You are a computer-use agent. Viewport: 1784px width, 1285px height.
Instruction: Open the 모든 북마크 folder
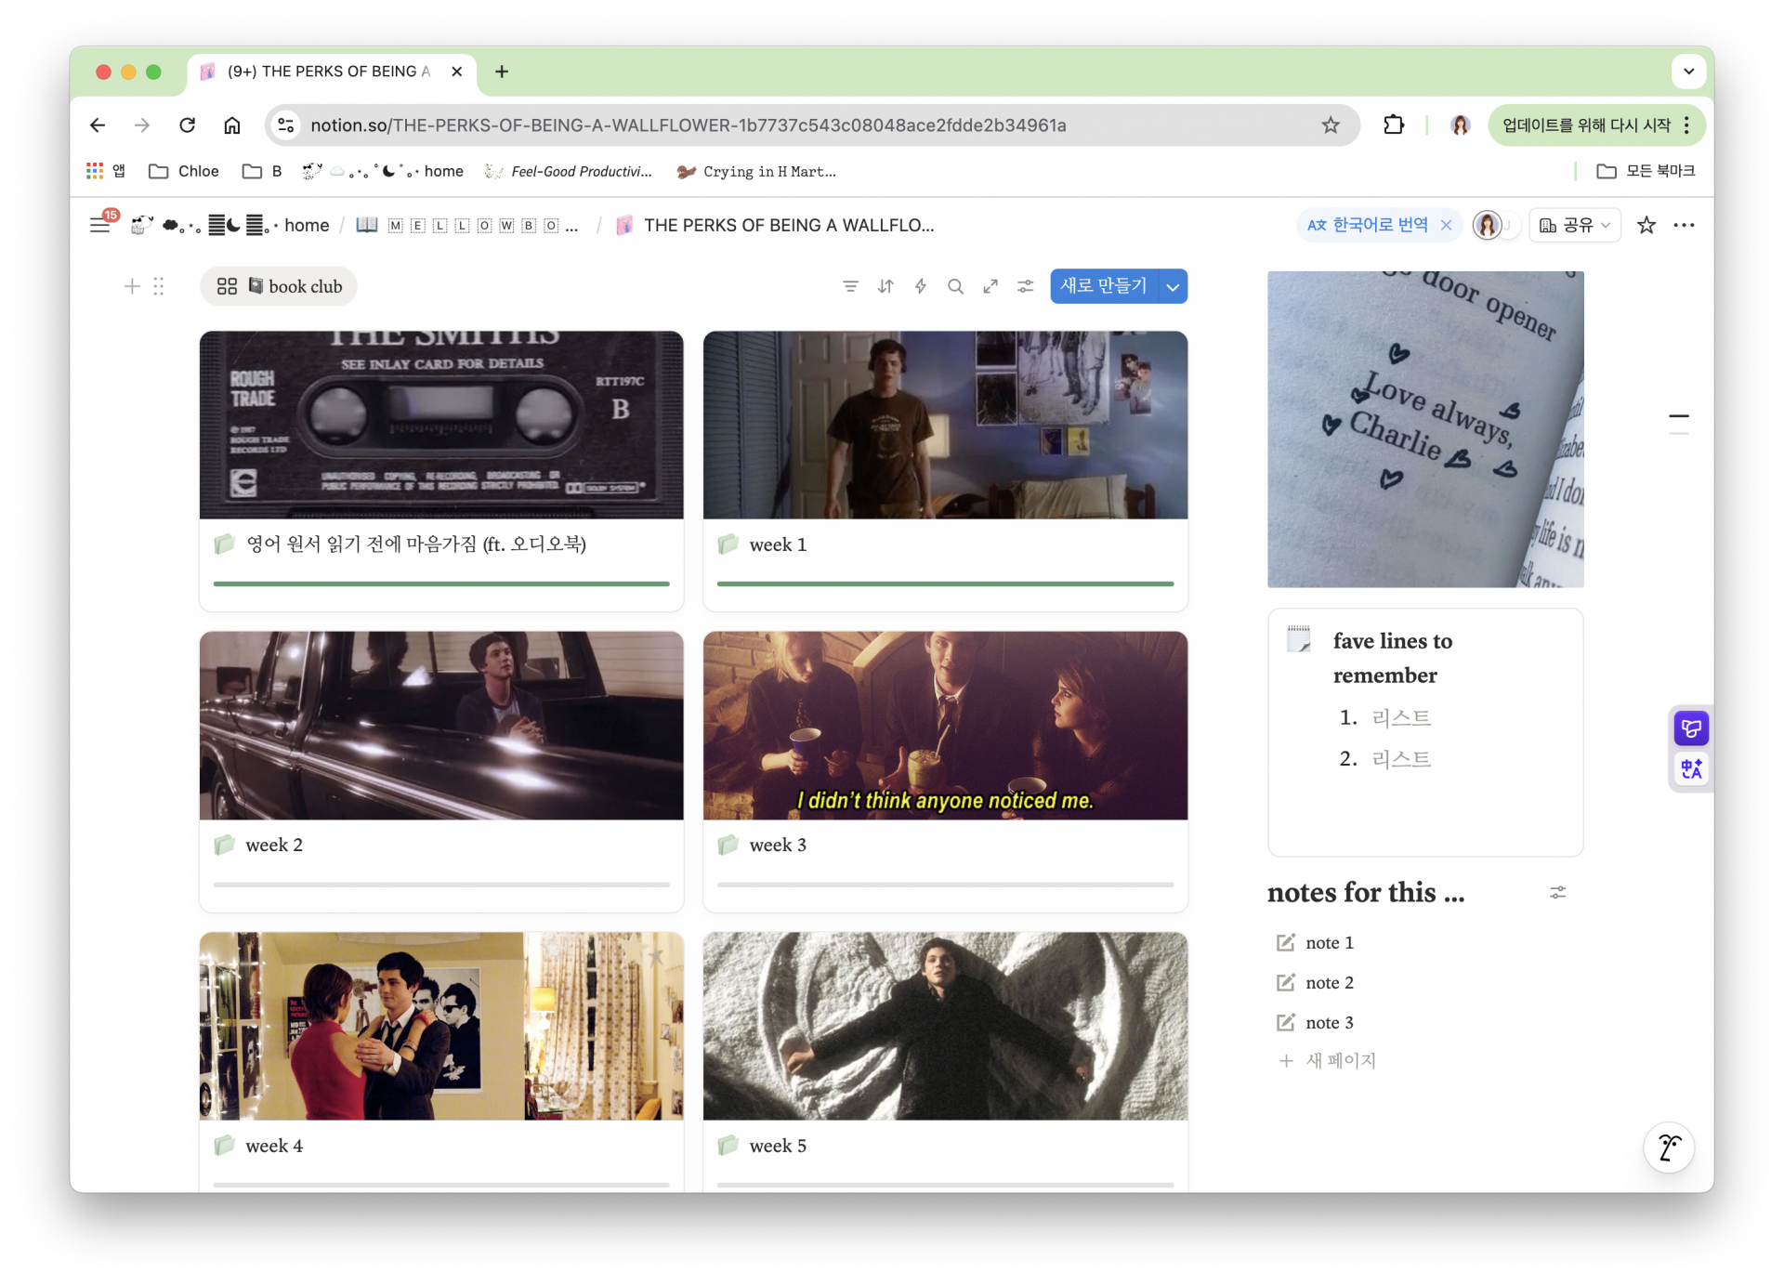coord(1646,171)
